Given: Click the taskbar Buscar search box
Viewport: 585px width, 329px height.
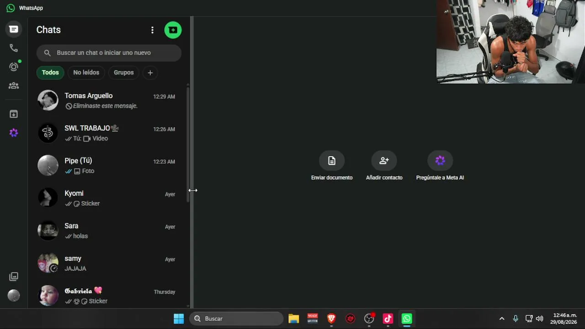Looking at the screenshot, I should [236, 318].
